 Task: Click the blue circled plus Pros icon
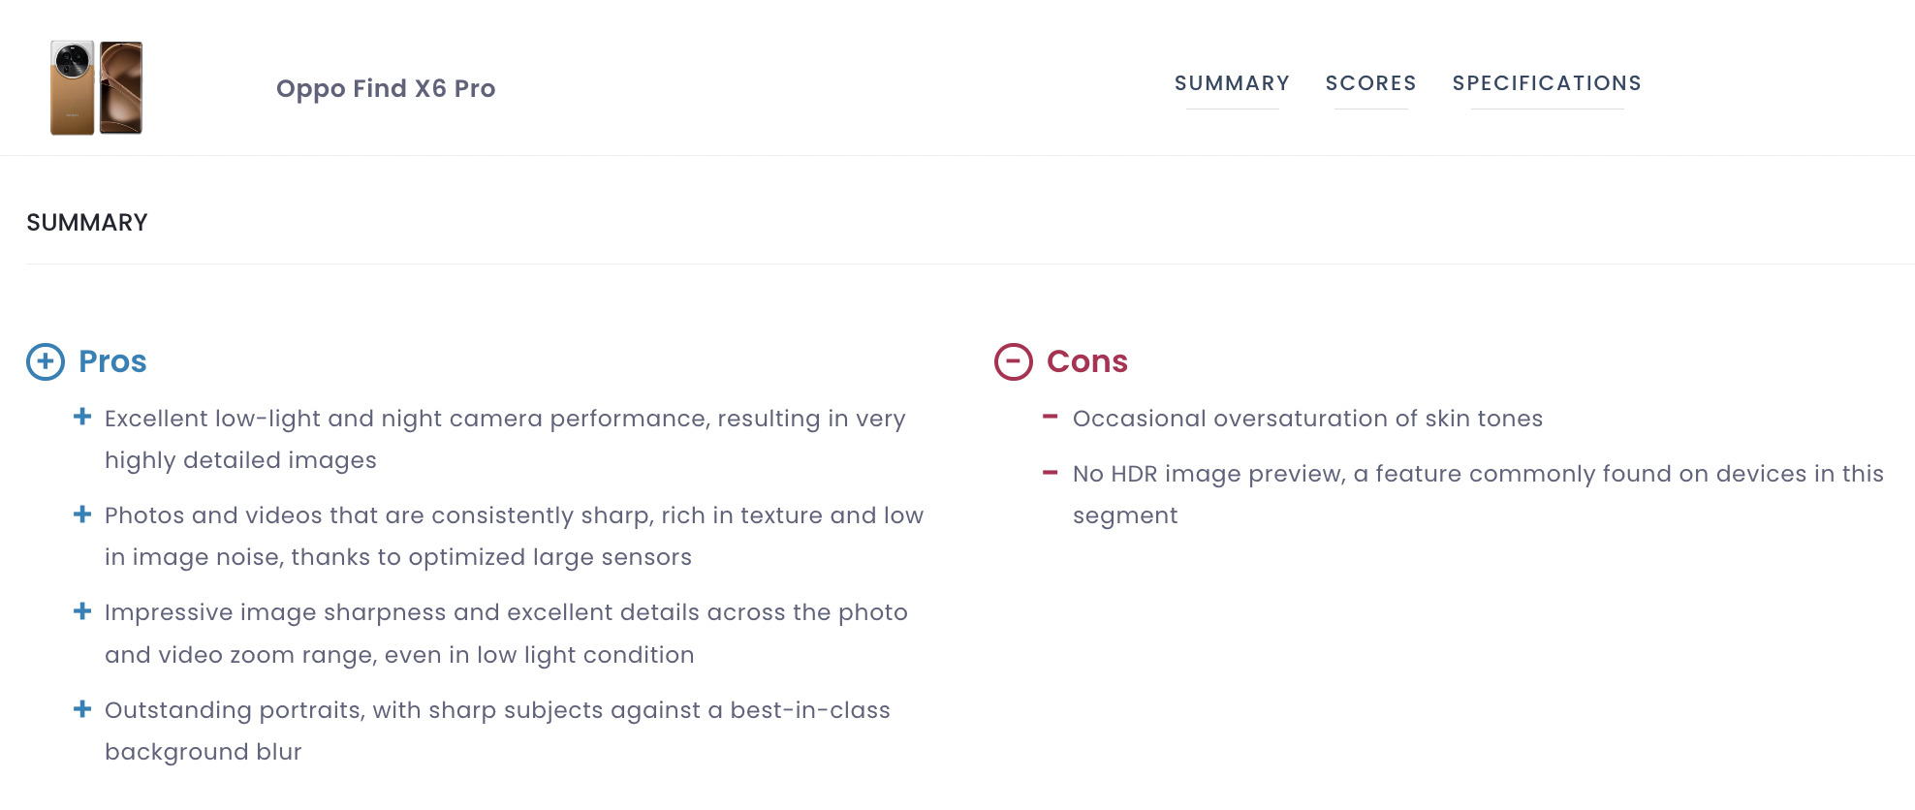46,361
